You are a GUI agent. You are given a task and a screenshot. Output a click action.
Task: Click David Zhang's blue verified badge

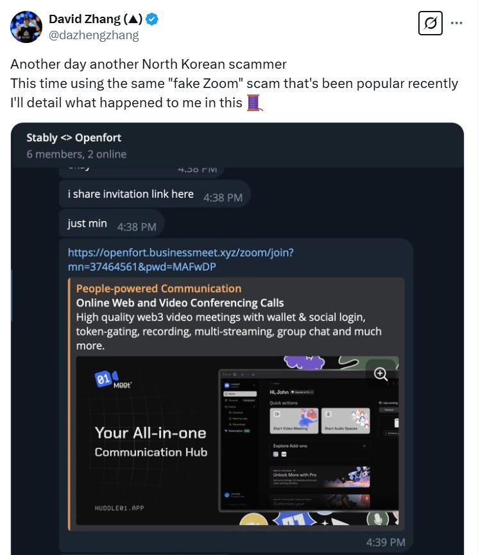tap(151, 19)
